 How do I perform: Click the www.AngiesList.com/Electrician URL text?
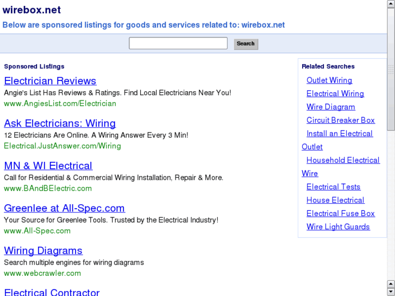(60, 104)
